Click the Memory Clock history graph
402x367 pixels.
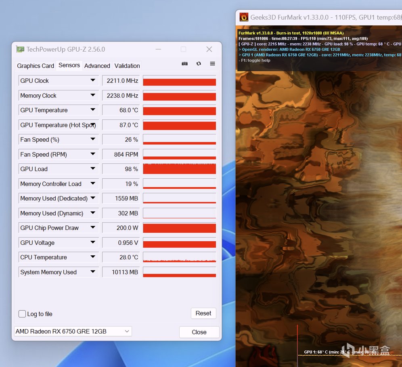[x=180, y=95]
